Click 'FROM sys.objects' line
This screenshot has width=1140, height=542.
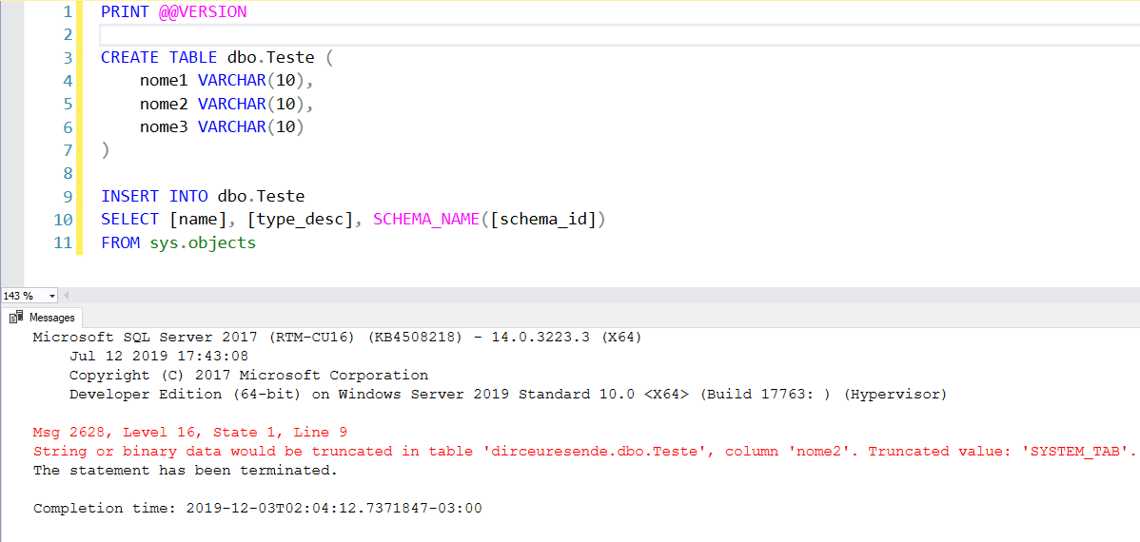178,242
